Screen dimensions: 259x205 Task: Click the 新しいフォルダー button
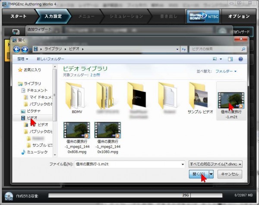(51, 59)
